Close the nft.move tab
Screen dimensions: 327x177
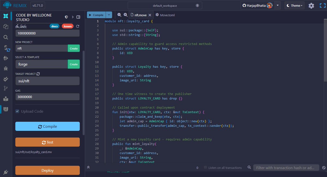point(150,15)
